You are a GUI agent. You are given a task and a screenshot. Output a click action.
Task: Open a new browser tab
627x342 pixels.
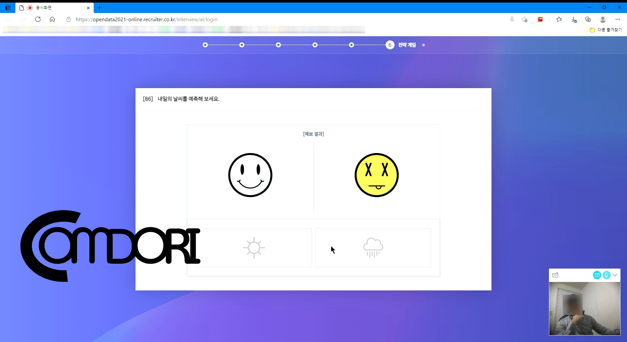tap(100, 8)
